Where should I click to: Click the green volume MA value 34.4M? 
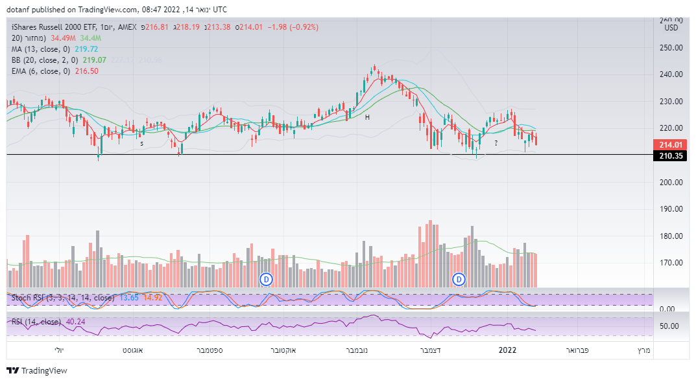click(x=91, y=38)
